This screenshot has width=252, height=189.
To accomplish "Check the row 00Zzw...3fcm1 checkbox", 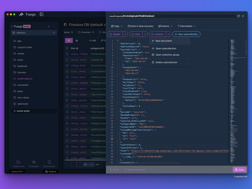I will click(67, 60).
